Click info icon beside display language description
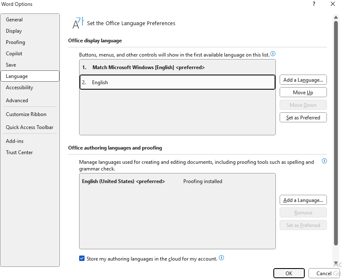This screenshot has width=342, height=279. [273, 54]
